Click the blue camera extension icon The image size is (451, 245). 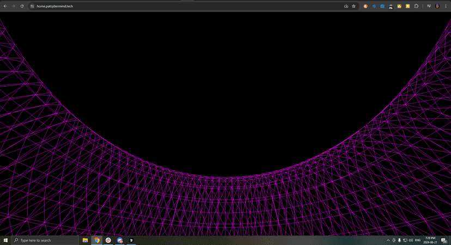coord(382,6)
